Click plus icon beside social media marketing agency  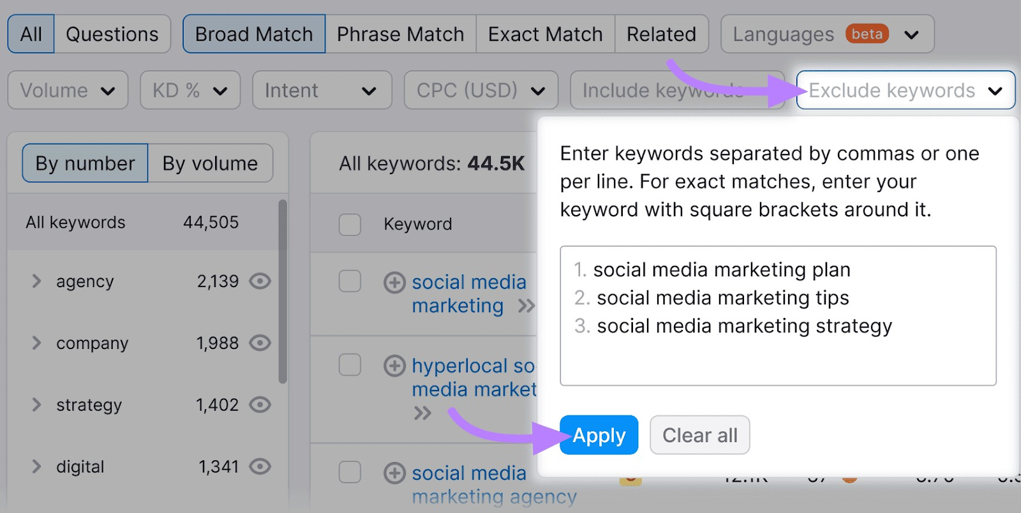tap(394, 473)
